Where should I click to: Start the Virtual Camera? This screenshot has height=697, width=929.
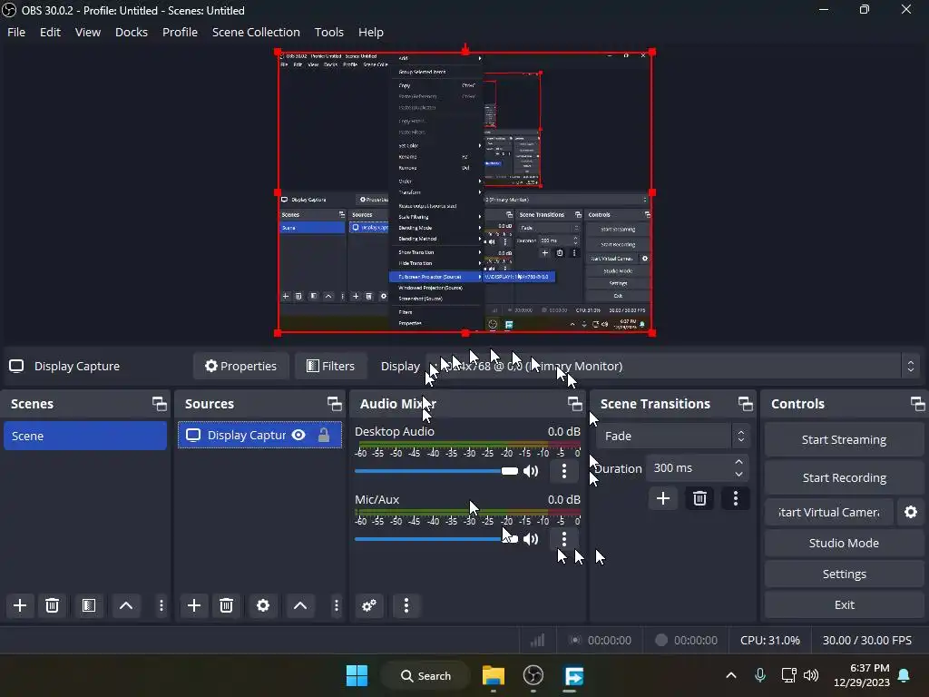[x=829, y=512]
